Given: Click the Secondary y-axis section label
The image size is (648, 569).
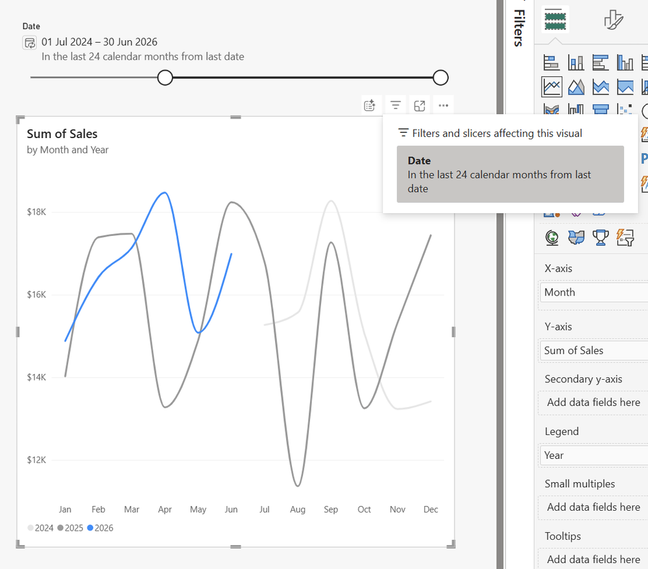Looking at the screenshot, I should pos(583,379).
